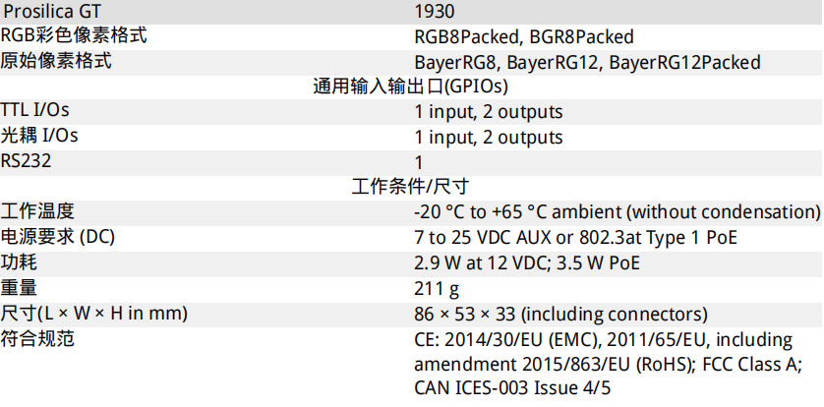The width and height of the screenshot is (824, 407).
Task: Click the 通用输入输出口(GPIOs) section heading
Action: tap(410, 87)
